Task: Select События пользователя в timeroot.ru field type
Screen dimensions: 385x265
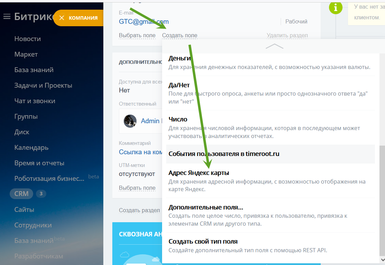Action: pyautogui.click(x=270, y=154)
